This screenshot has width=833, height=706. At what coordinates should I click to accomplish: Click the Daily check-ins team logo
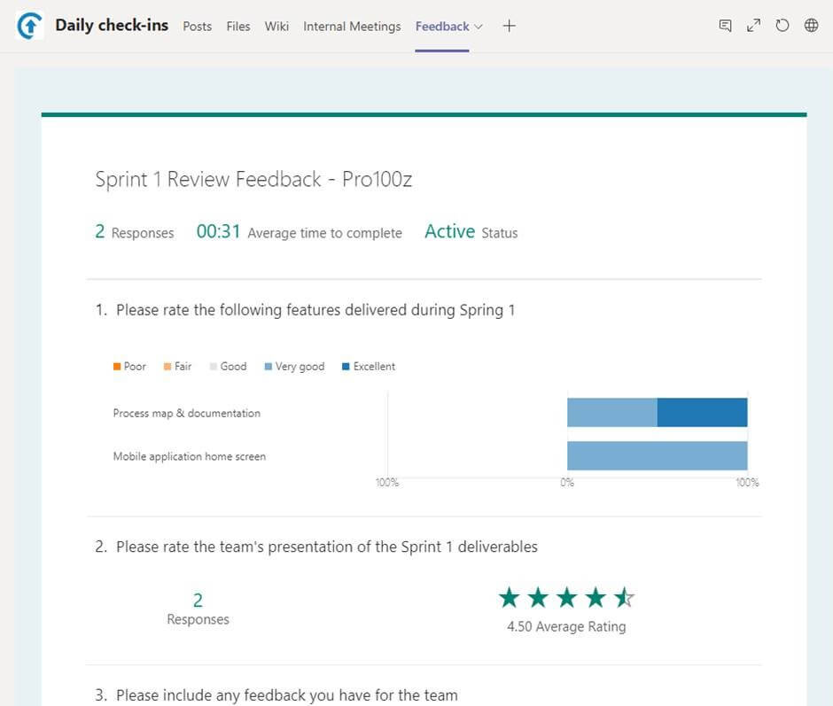[x=30, y=26]
